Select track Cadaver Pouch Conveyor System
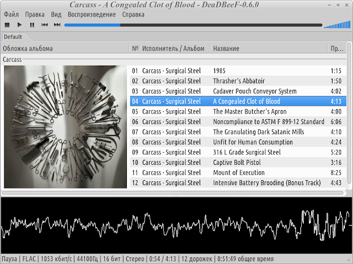This screenshot has height=264, width=353. coord(238,91)
